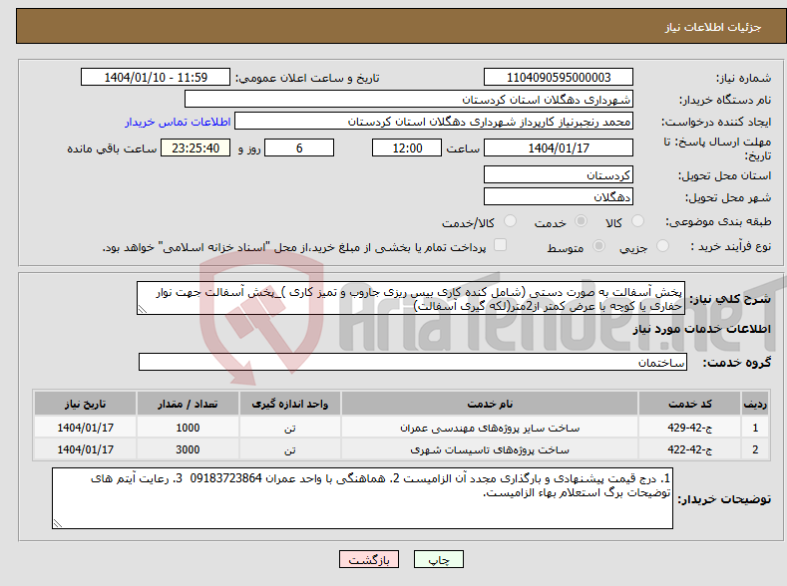The width and height of the screenshot is (787, 586).
Task: Select the کالا/خدمت radio button
Action: click(x=510, y=221)
